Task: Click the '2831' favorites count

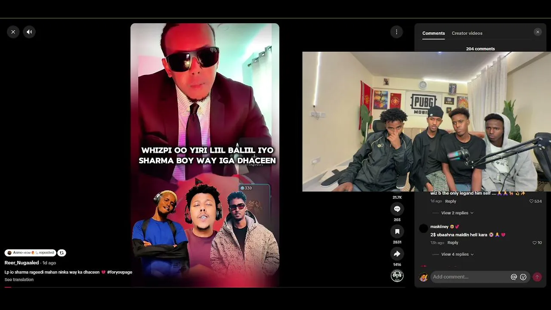Action: (397, 242)
